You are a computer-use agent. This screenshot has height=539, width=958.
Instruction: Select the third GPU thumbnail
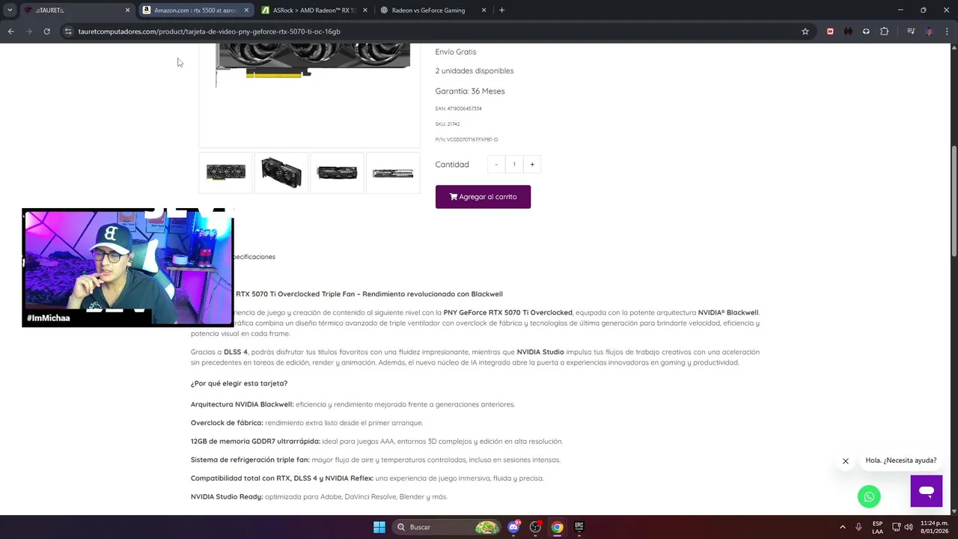(337, 173)
